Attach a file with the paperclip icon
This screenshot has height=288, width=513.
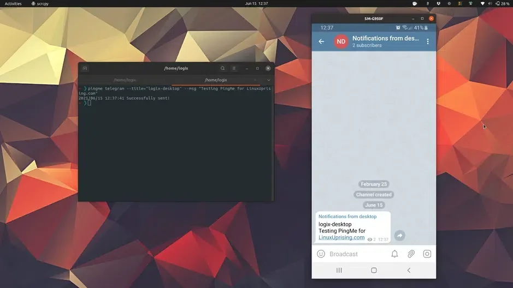(x=411, y=254)
